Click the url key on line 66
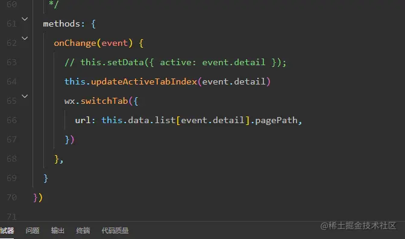Viewport: 405px width, 239px height. [x=83, y=120]
